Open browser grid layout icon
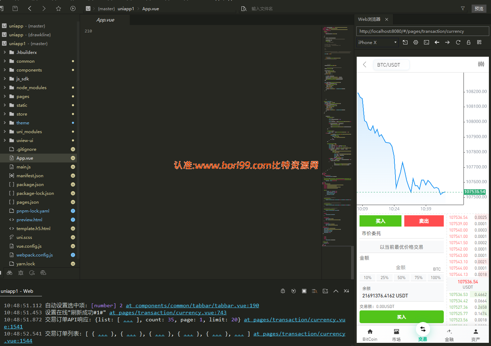Screen dimensions: 491x346 point(479,42)
